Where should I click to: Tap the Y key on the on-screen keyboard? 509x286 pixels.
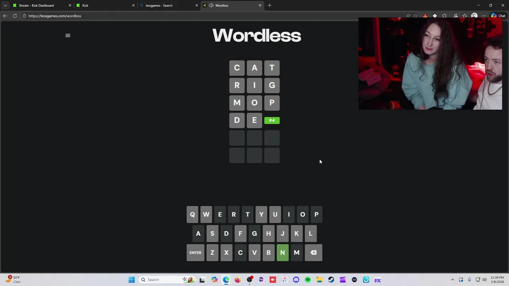click(x=261, y=214)
